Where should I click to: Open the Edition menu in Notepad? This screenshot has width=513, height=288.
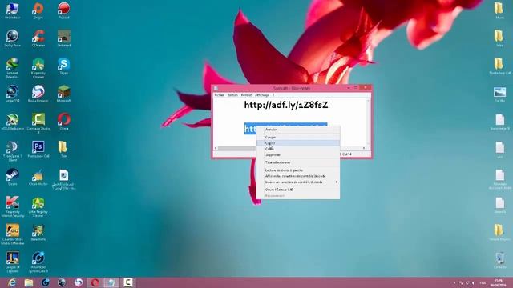[232, 95]
